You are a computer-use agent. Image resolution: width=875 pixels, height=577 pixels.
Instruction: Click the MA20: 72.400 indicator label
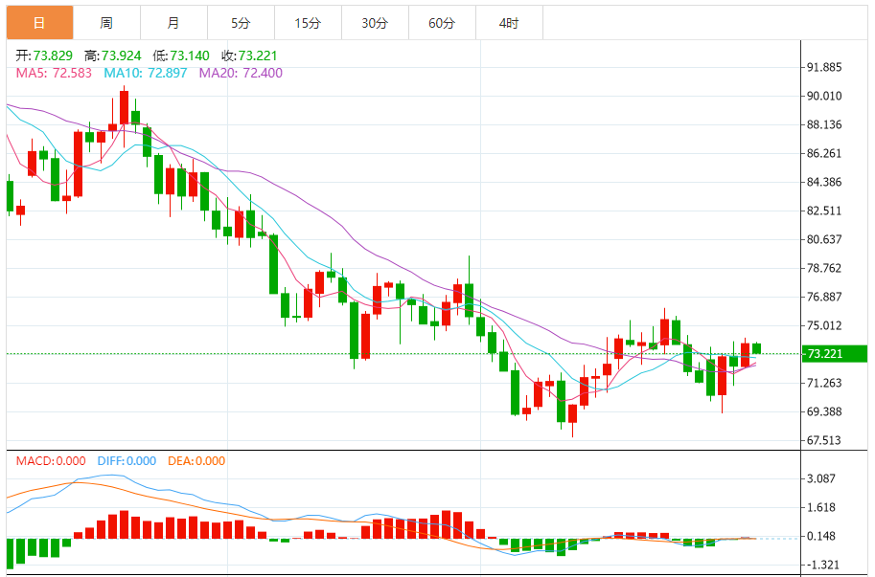pyautogui.click(x=241, y=73)
